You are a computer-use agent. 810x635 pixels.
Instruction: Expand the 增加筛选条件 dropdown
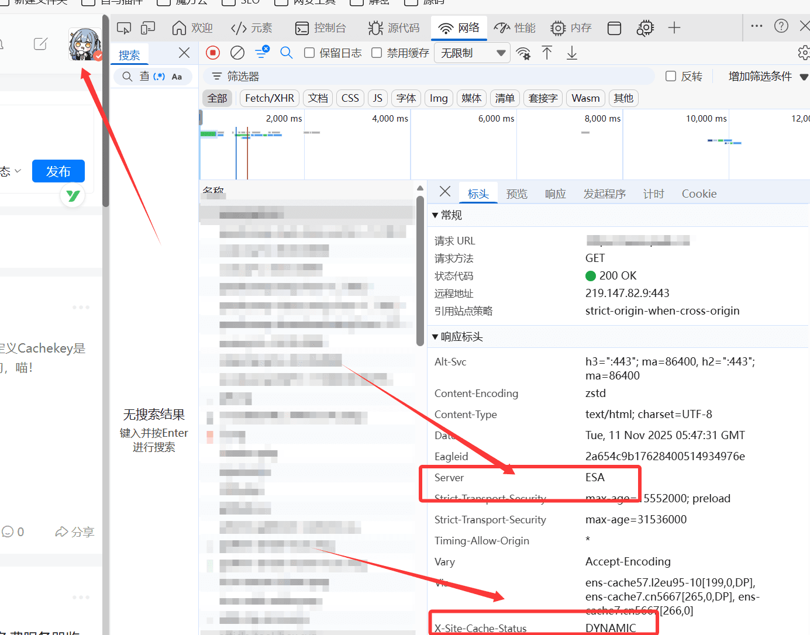click(767, 77)
